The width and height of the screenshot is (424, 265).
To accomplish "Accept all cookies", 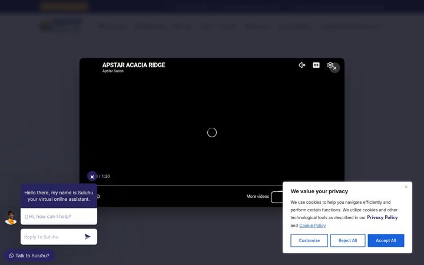I will pyautogui.click(x=386, y=240).
